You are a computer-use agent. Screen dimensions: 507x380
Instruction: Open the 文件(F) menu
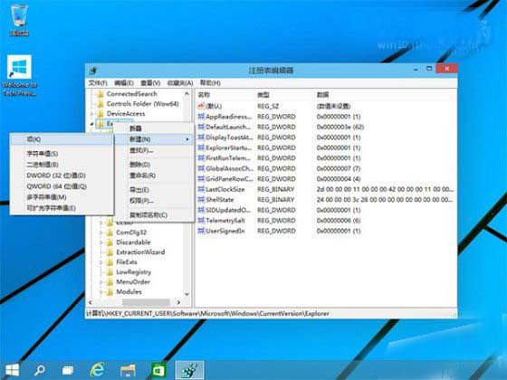click(x=98, y=83)
